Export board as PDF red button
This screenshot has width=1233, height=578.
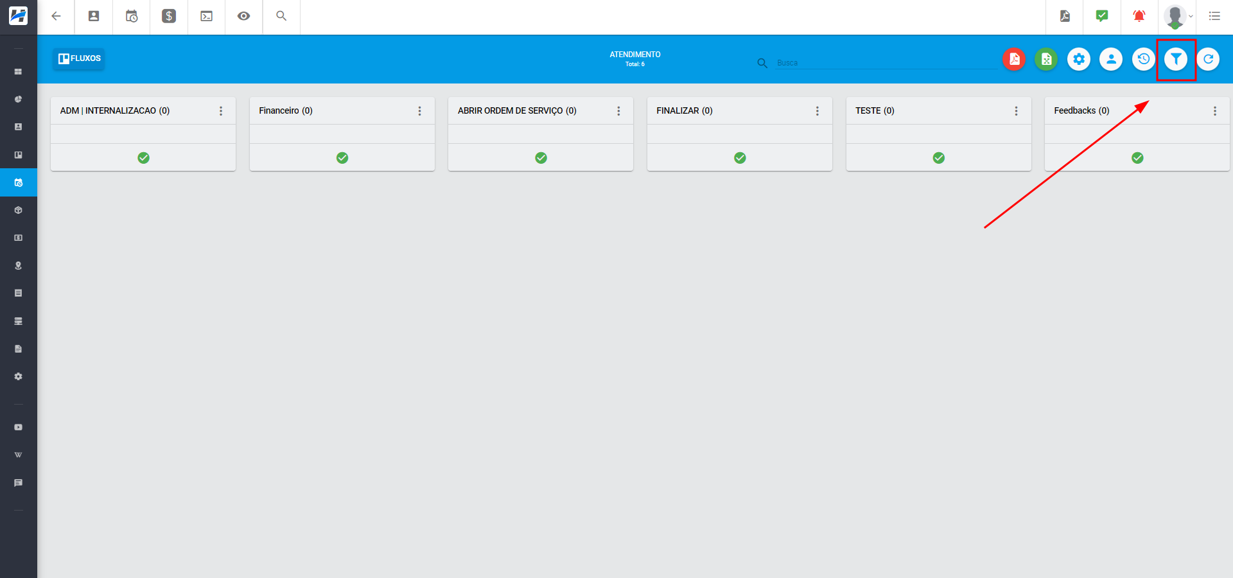coord(1014,59)
